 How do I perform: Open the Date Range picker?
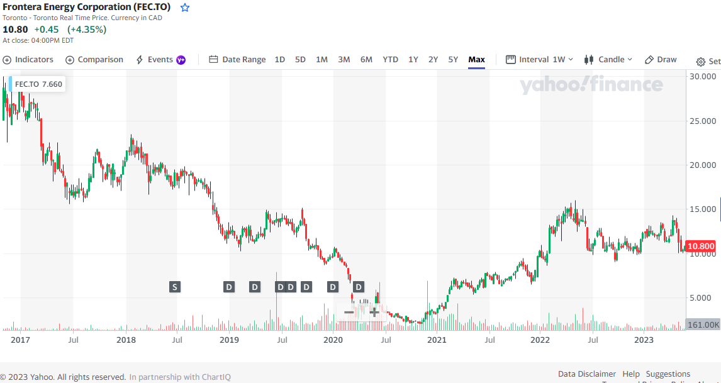(x=237, y=59)
